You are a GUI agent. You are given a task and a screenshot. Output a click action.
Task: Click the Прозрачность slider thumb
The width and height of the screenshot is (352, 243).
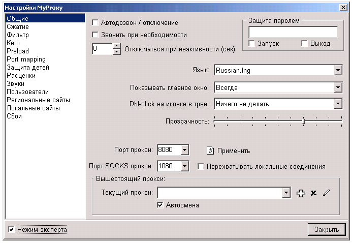[x=304, y=121]
